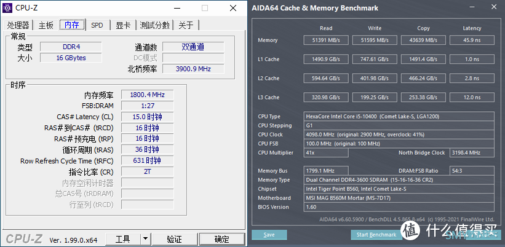Click L3 Cache Copy 253.38 GB/s cell
The image size is (505, 247).
coord(423,97)
